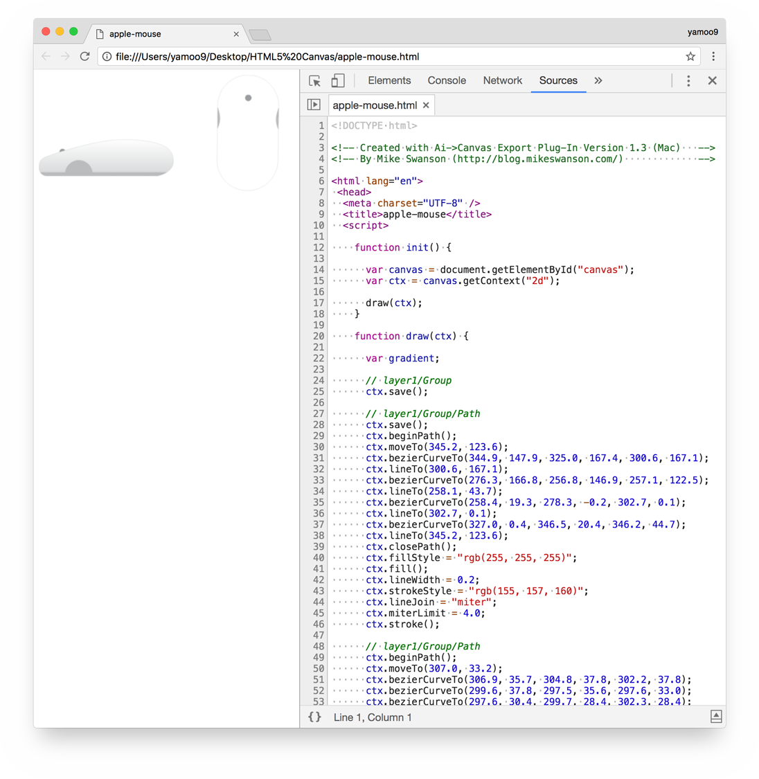Click the side-view mouse drawing
759x779 pixels.
(x=106, y=159)
